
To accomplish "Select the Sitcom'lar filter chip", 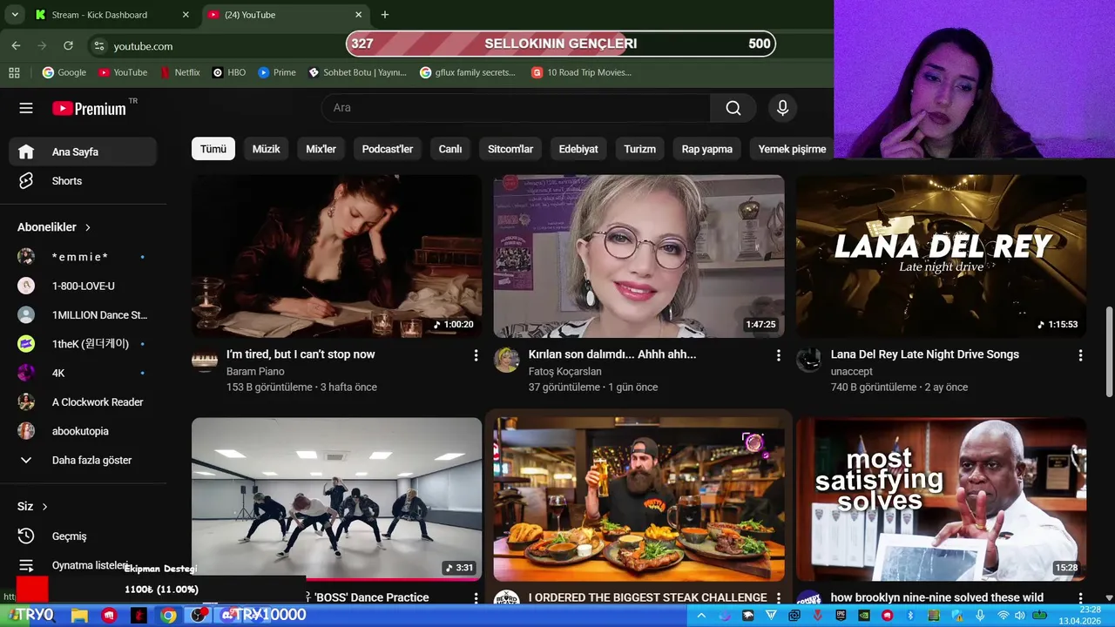I will pyautogui.click(x=510, y=149).
